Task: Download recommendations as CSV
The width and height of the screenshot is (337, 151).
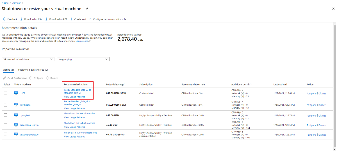Action: click(31, 19)
